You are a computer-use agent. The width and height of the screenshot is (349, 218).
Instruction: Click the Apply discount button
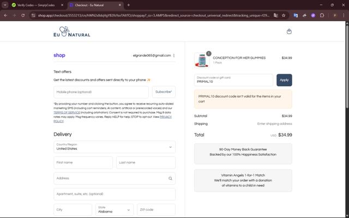(x=284, y=80)
